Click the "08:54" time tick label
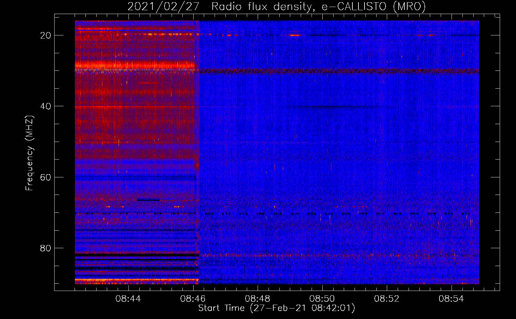516x319 pixels. (451, 299)
